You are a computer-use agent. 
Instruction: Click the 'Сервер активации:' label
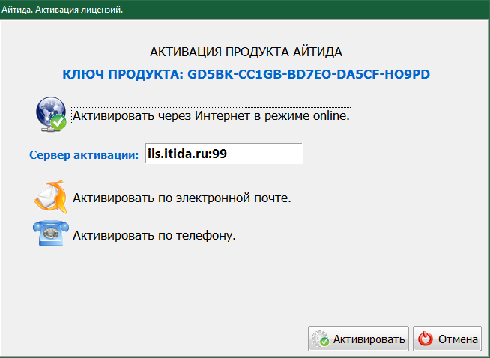(84, 154)
